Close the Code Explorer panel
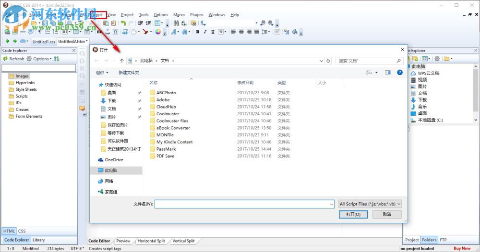Screen dimensions: 480x252 74,50
